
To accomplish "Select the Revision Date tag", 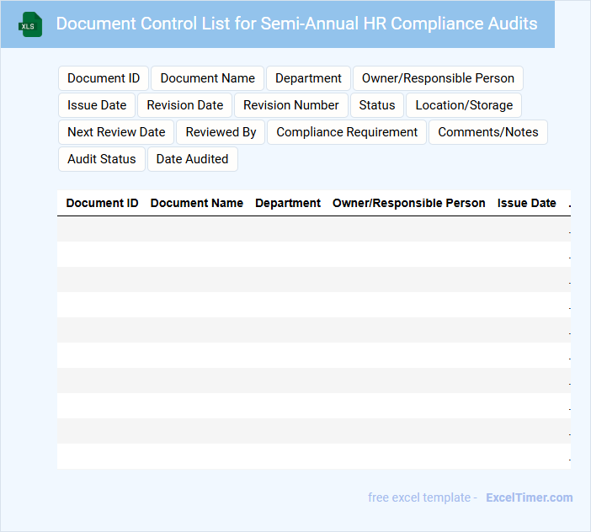I will click(185, 105).
